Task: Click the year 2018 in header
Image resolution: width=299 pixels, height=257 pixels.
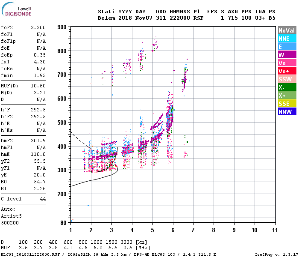Action: [125, 18]
